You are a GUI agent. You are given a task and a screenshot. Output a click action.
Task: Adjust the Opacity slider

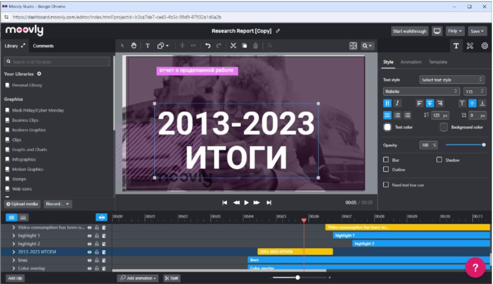[x=465, y=145]
